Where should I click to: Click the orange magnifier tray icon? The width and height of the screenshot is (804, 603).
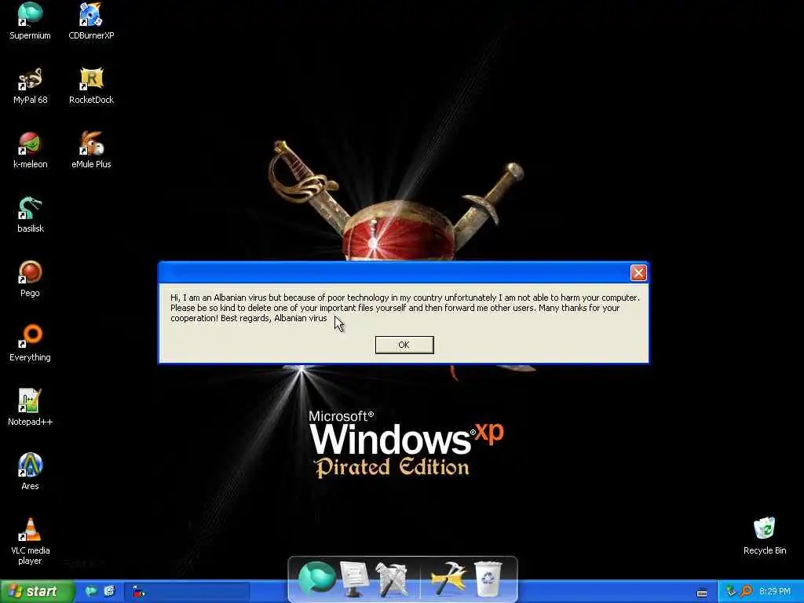click(746, 592)
